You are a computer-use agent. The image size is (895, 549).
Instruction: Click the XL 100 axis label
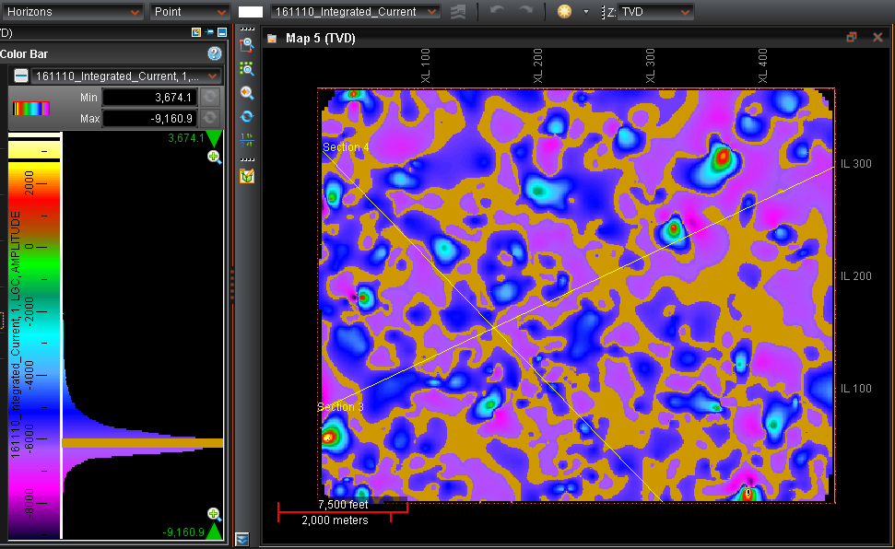pos(426,65)
